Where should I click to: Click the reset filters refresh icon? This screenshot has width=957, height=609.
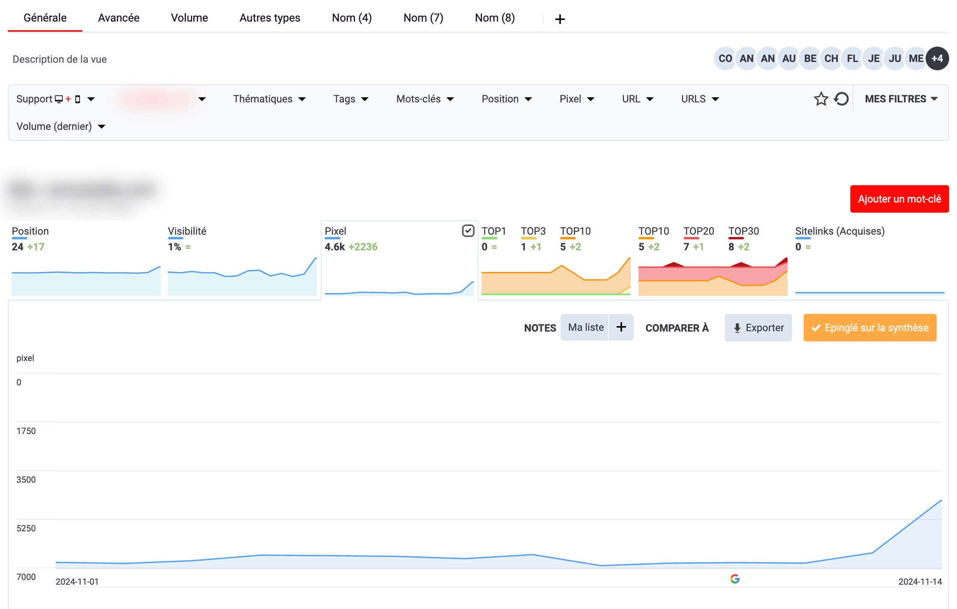841,99
